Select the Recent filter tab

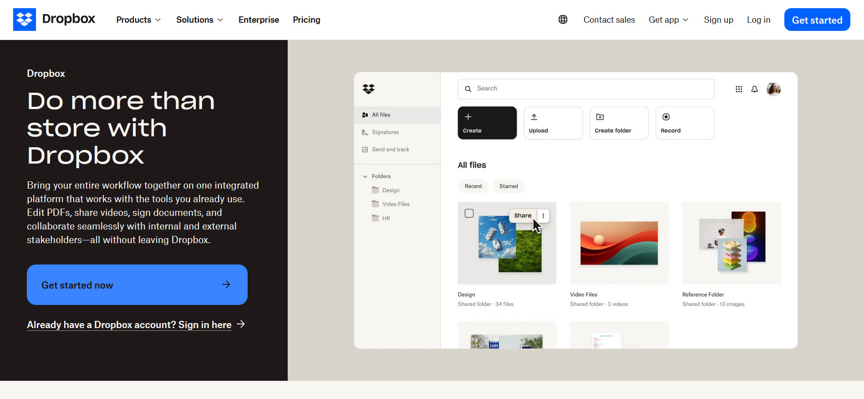tap(473, 186)
